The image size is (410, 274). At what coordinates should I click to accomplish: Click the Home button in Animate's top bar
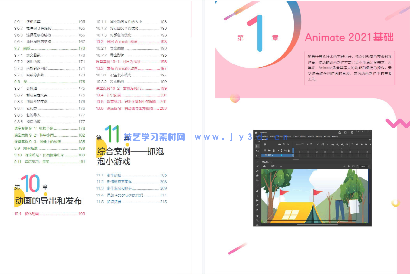coord(256,133)
